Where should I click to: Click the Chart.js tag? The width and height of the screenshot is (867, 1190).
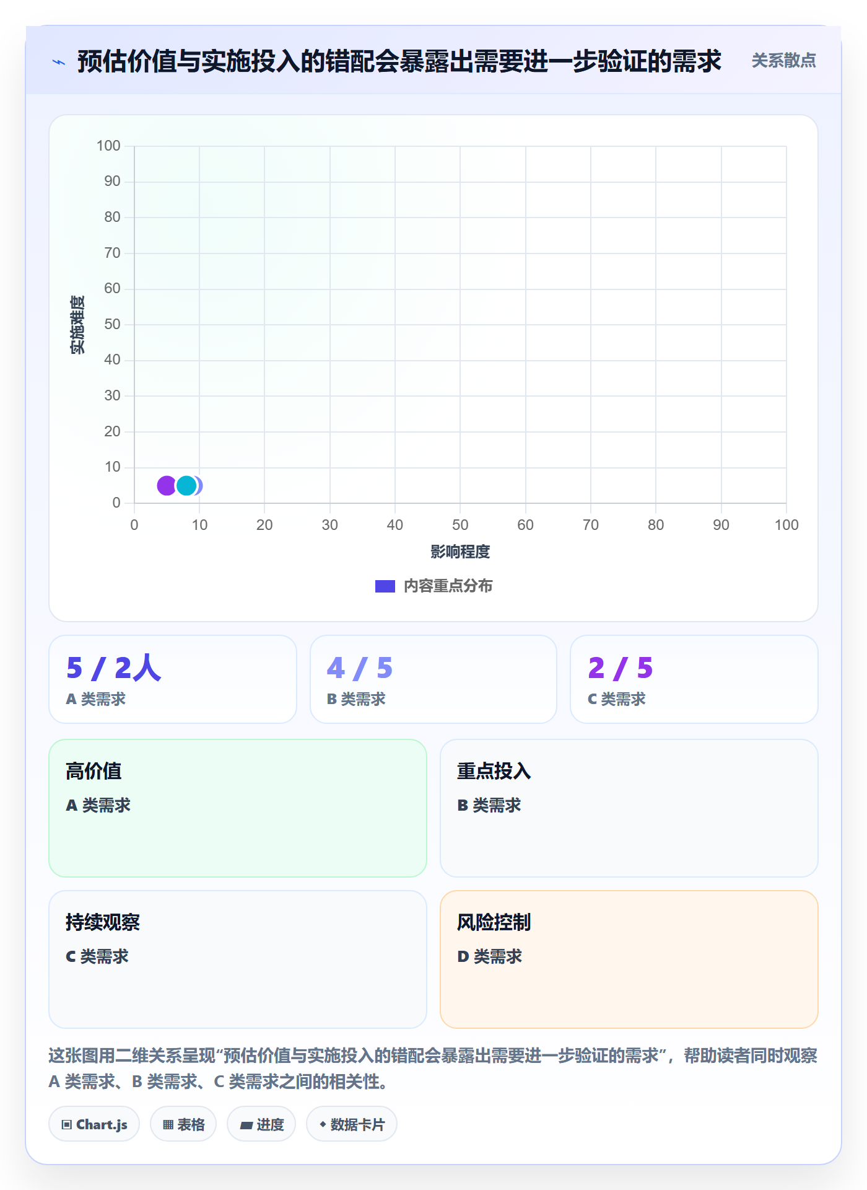[94, 1124]
